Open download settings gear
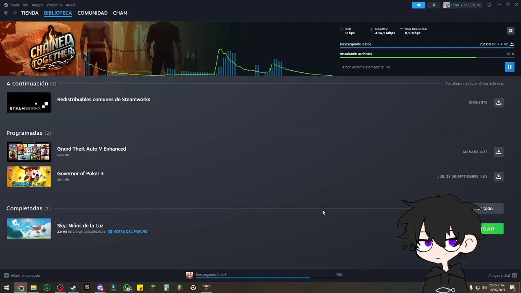This screenshot has width=521, height=293. pos(510,31)
